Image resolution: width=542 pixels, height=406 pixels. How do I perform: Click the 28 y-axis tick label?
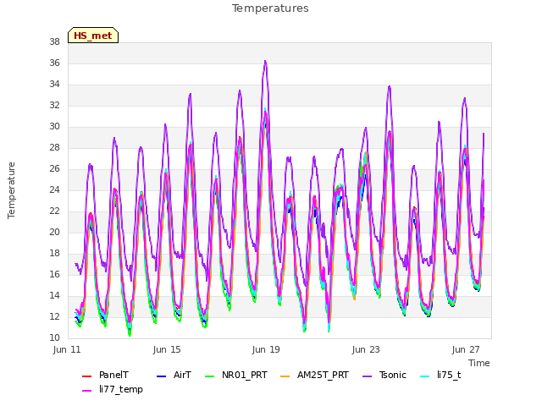[54, 148]
